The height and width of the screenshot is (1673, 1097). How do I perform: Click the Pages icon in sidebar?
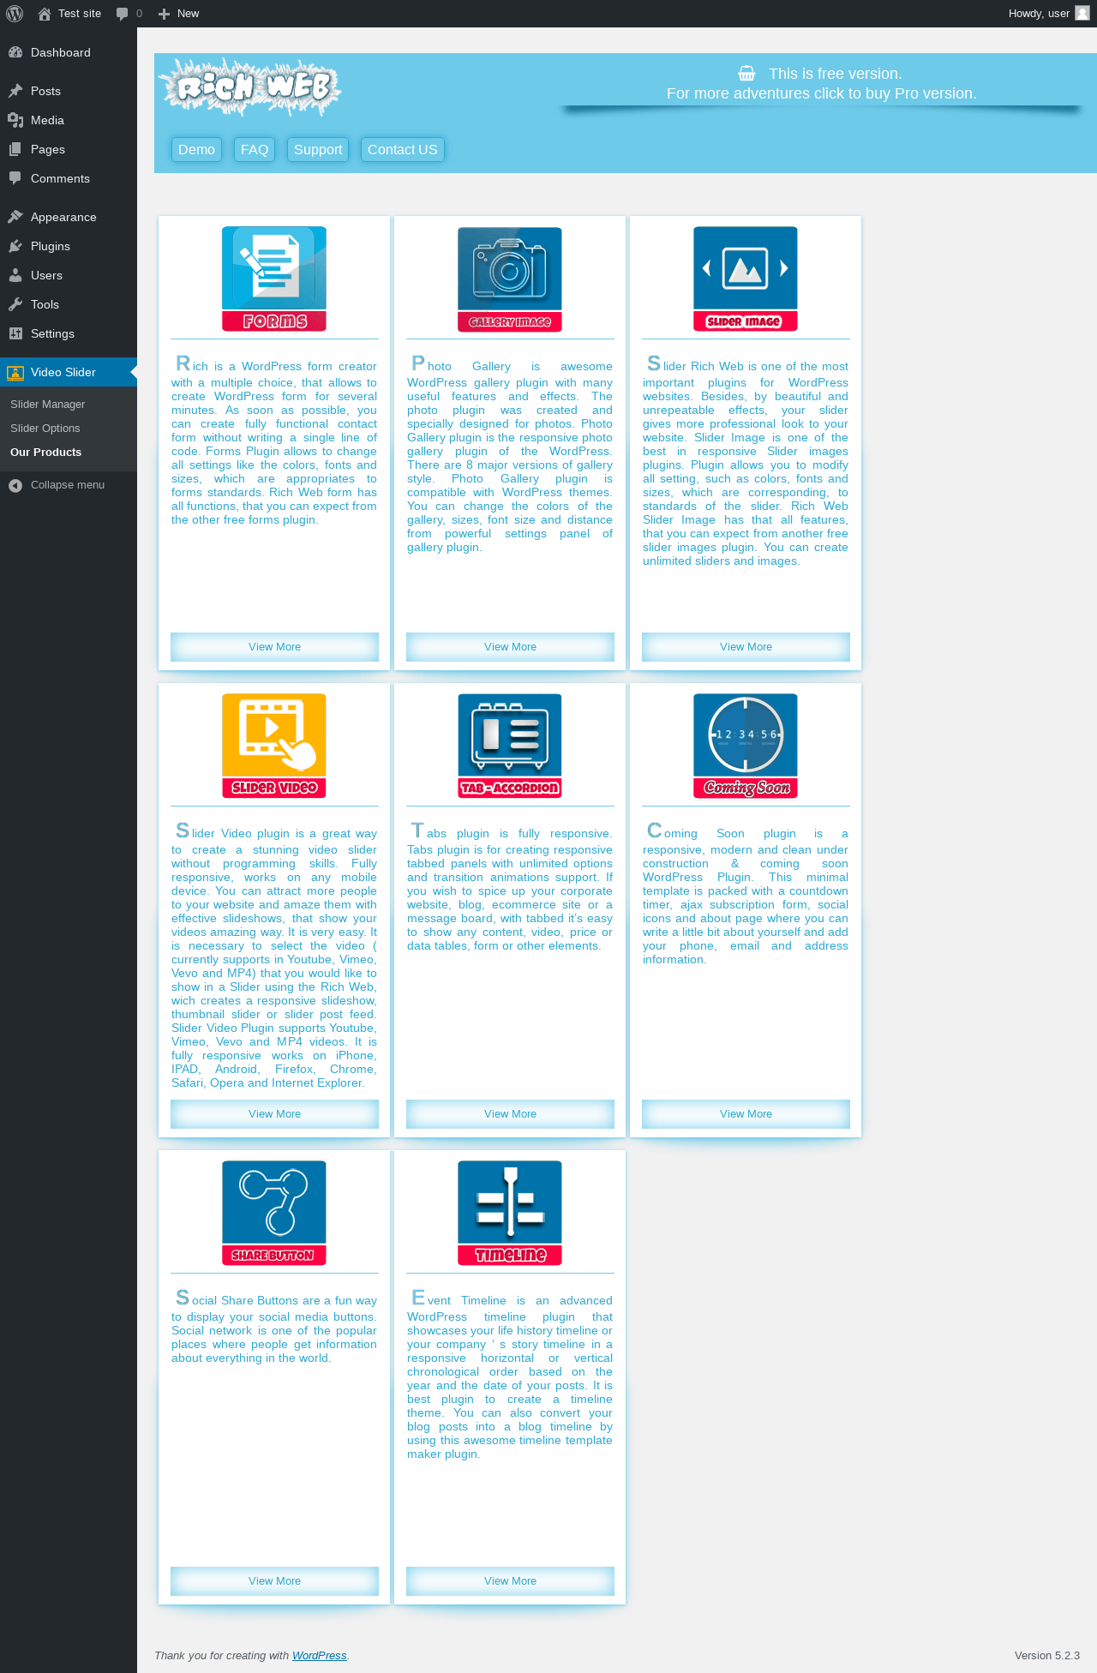[15, 149]
